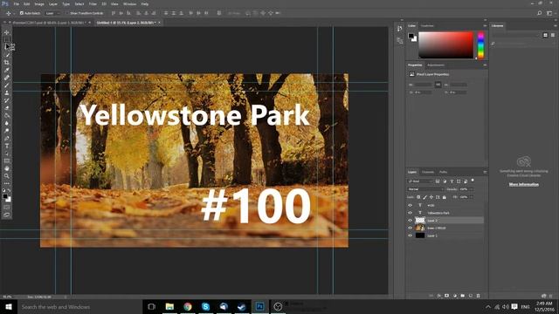
Task: Click grid view icon in Libraries panel
Action: point(545,35)
